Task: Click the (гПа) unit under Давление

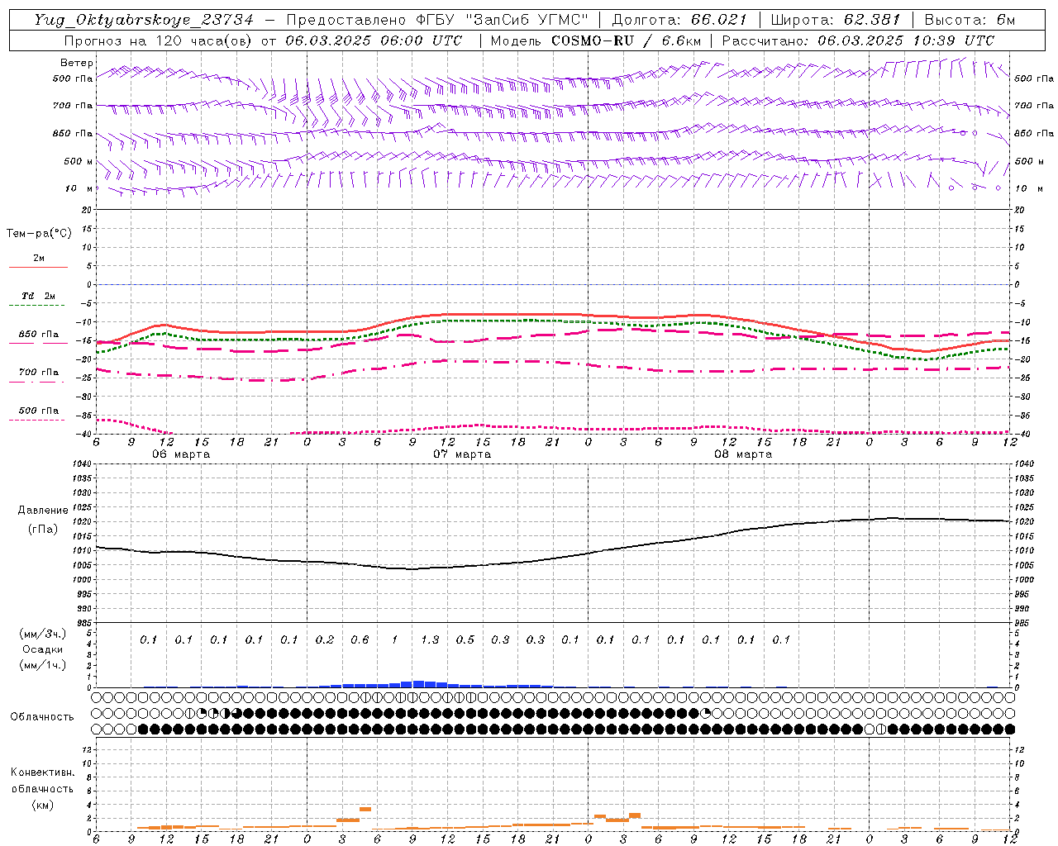Action: tap(43, 530)
